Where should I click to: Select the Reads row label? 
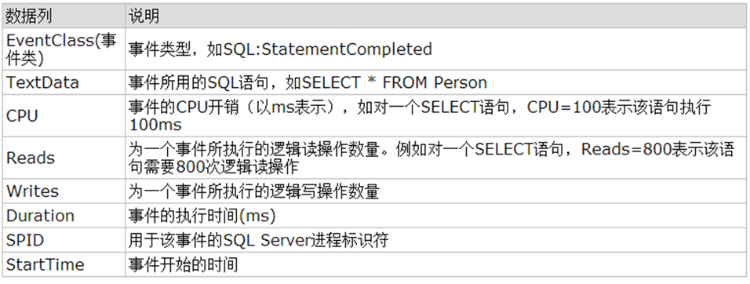[64, 158]
